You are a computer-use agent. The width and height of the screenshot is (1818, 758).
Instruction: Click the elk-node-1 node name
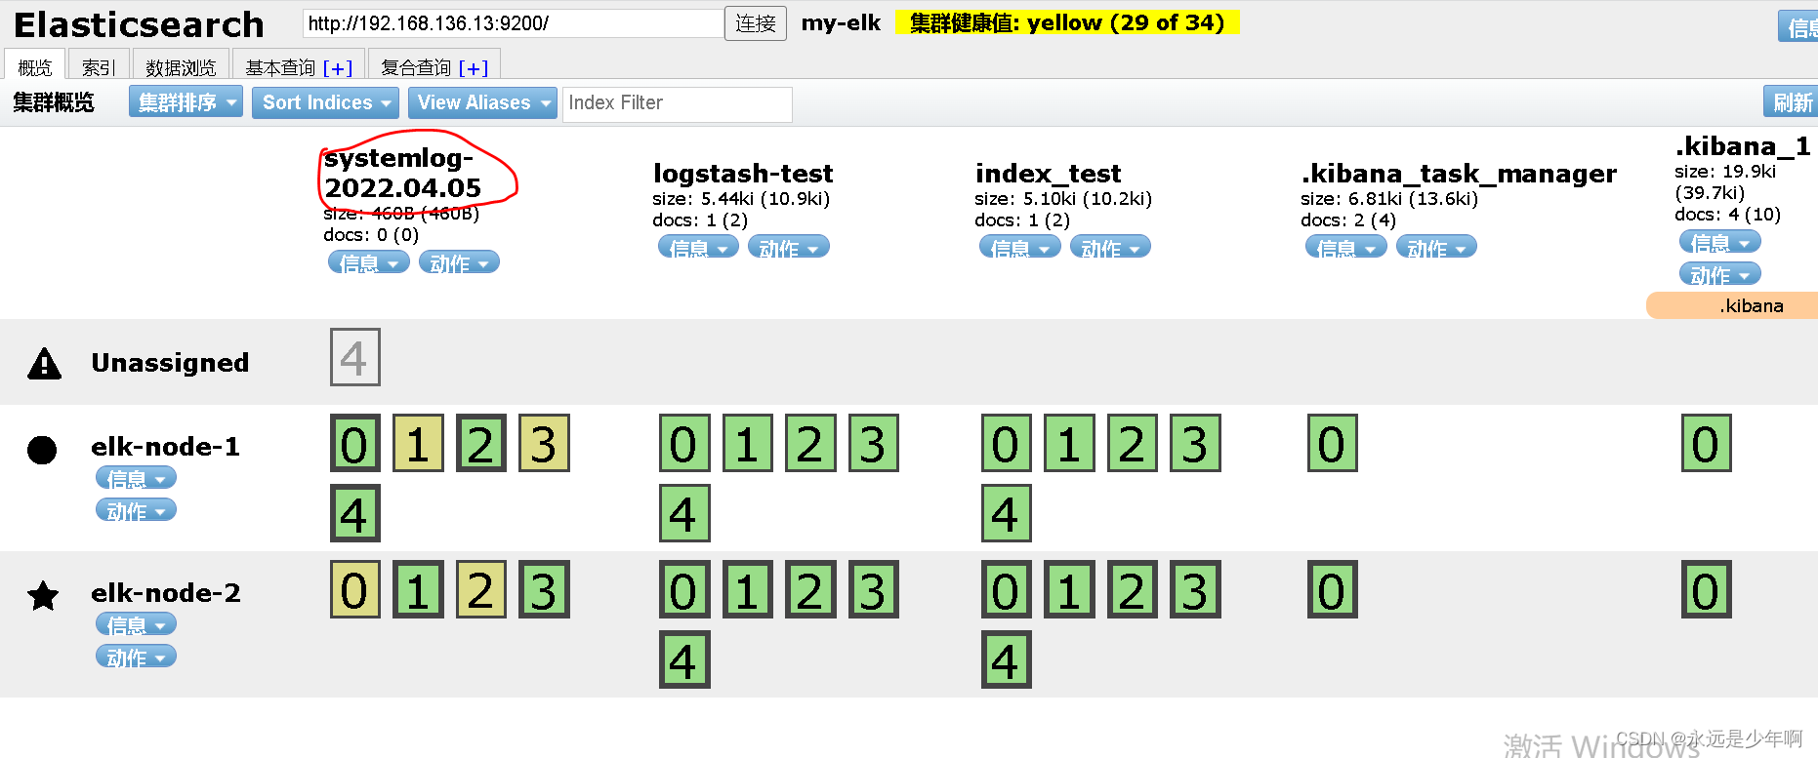pyautogui.click(x=165, y=447)
